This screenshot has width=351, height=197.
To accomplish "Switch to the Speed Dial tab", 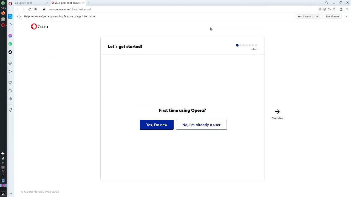I will pos(32,3).
